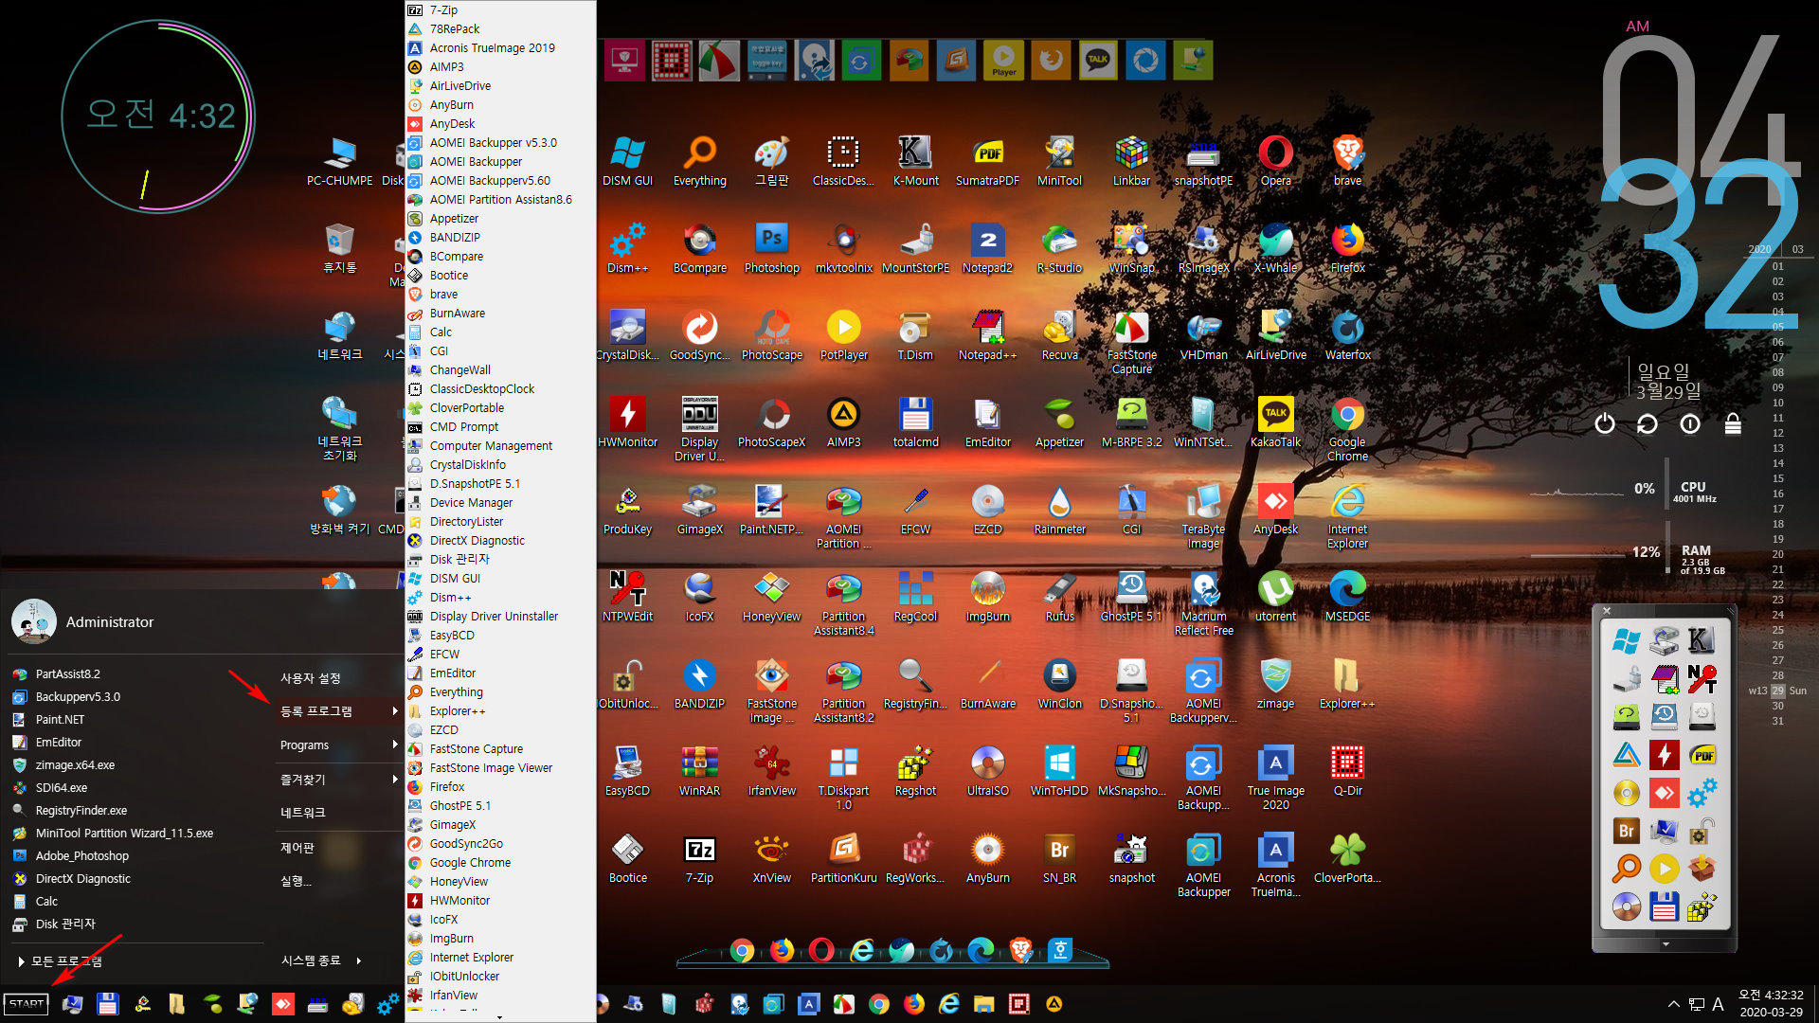Open the K-Mount desktop icon
1819x1023 pixels.
point(915,160)
